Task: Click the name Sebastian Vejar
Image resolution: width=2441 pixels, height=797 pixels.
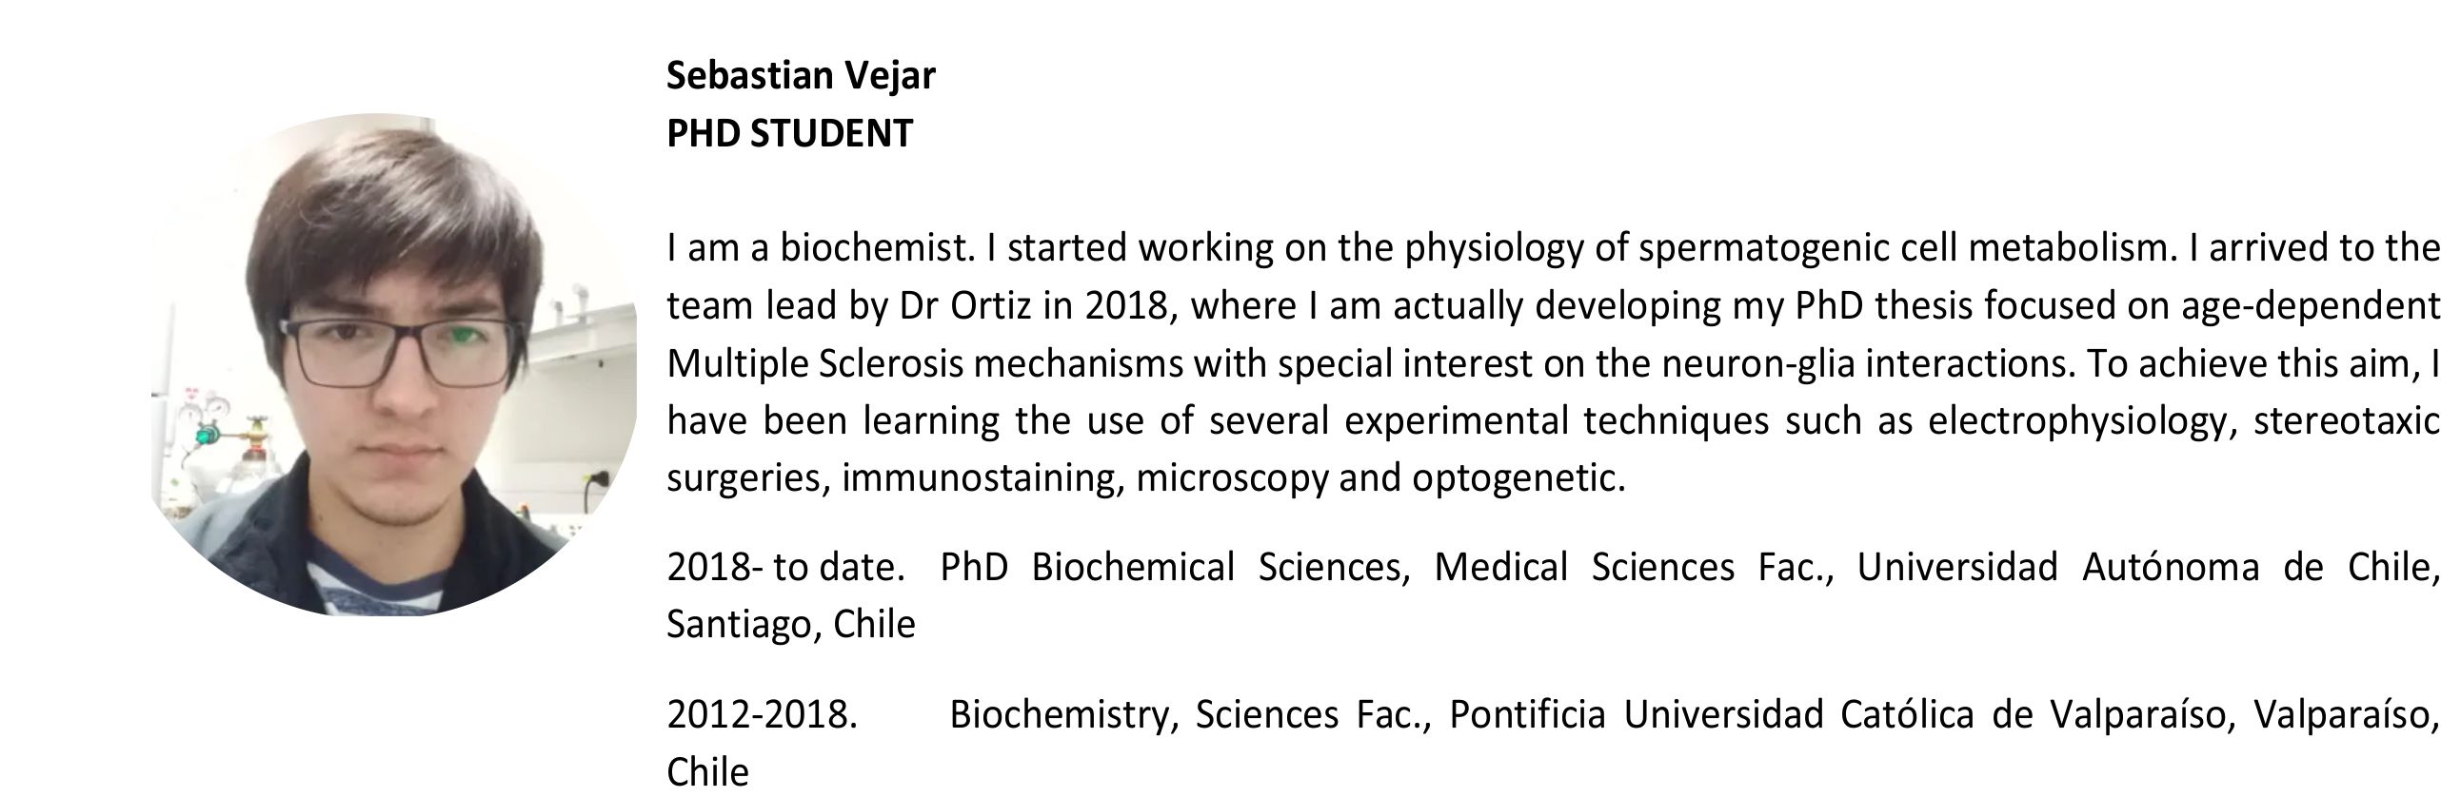Action: point(801,75)
